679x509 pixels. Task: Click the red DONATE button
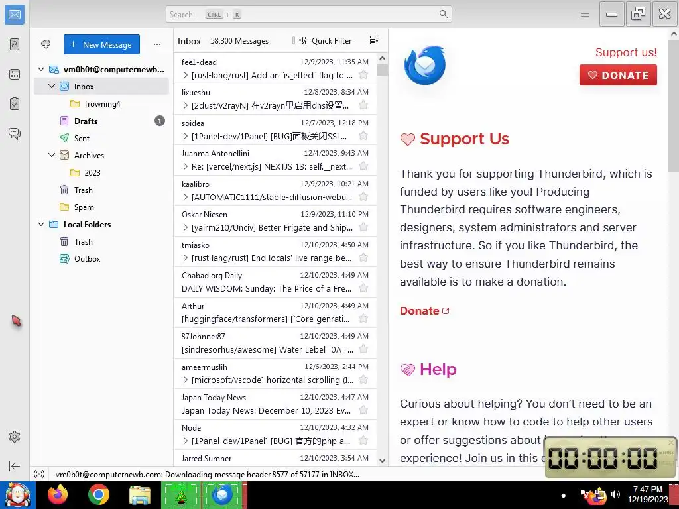[x=618, y=75]
